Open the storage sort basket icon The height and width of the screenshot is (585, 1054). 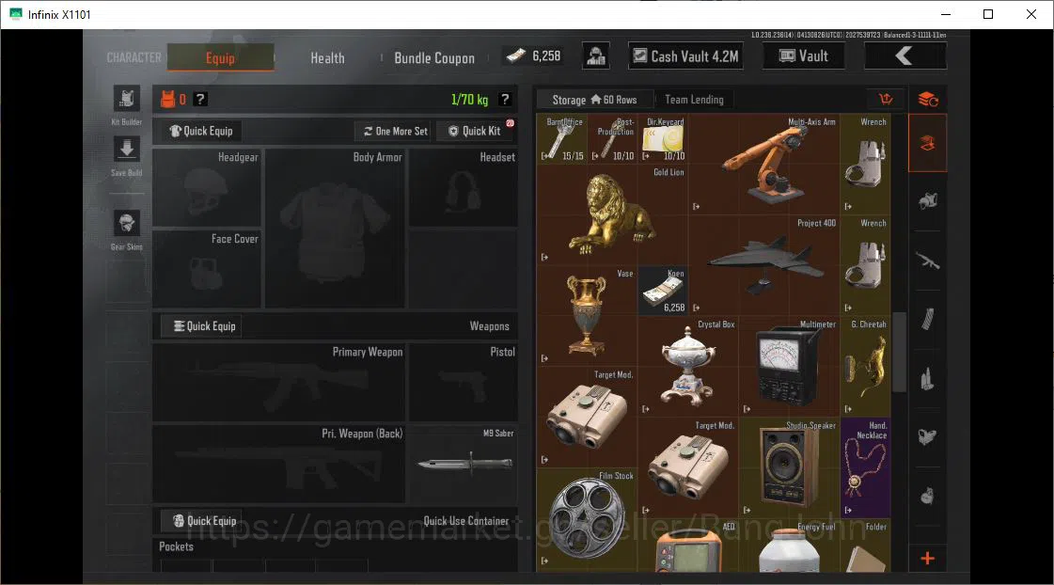tap(886, 100)
